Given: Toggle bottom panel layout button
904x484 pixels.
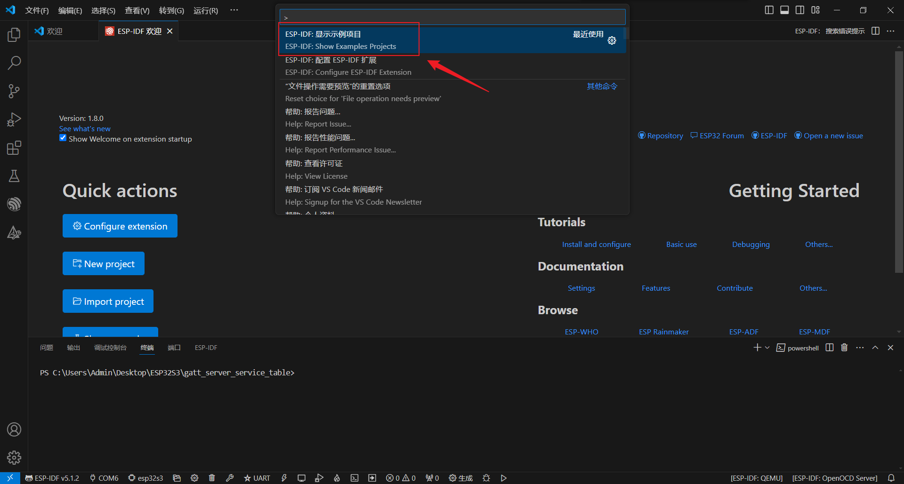Looking at the screenshot, I should [x=784, y=10].
